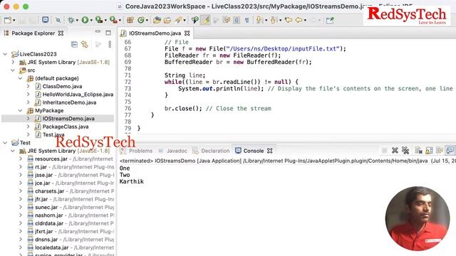Collapse the Test project

[5, 143]
